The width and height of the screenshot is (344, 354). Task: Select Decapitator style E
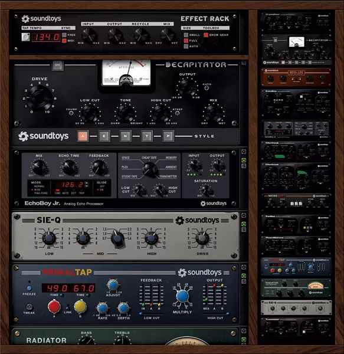tap(104, 136)
